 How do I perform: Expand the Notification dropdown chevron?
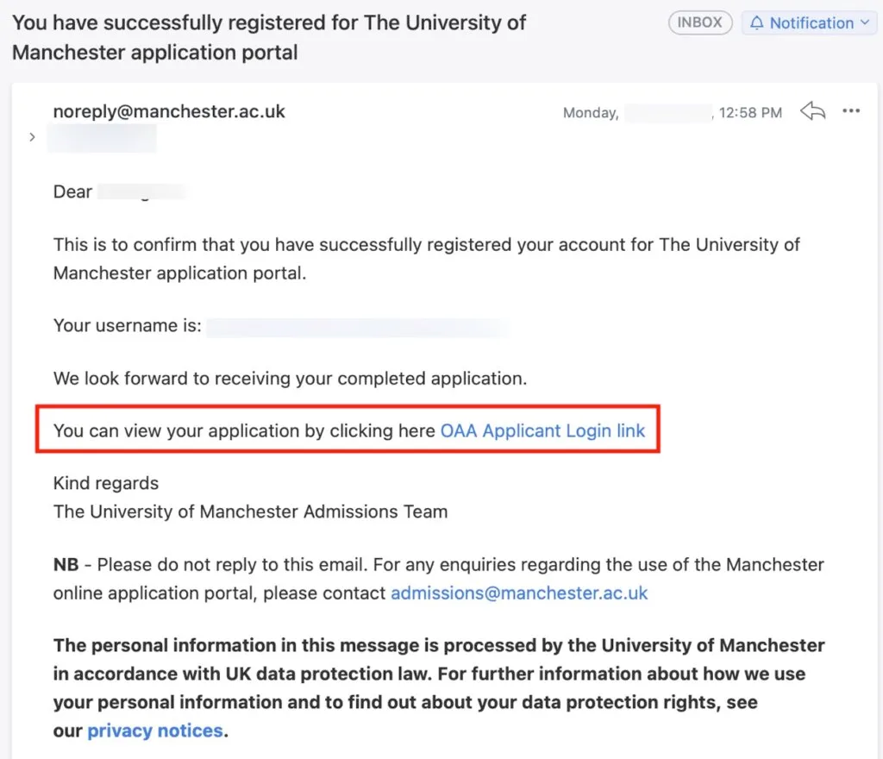[865, 23]
